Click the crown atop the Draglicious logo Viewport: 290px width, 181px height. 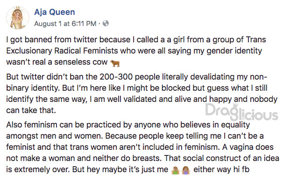pos(235,105)
